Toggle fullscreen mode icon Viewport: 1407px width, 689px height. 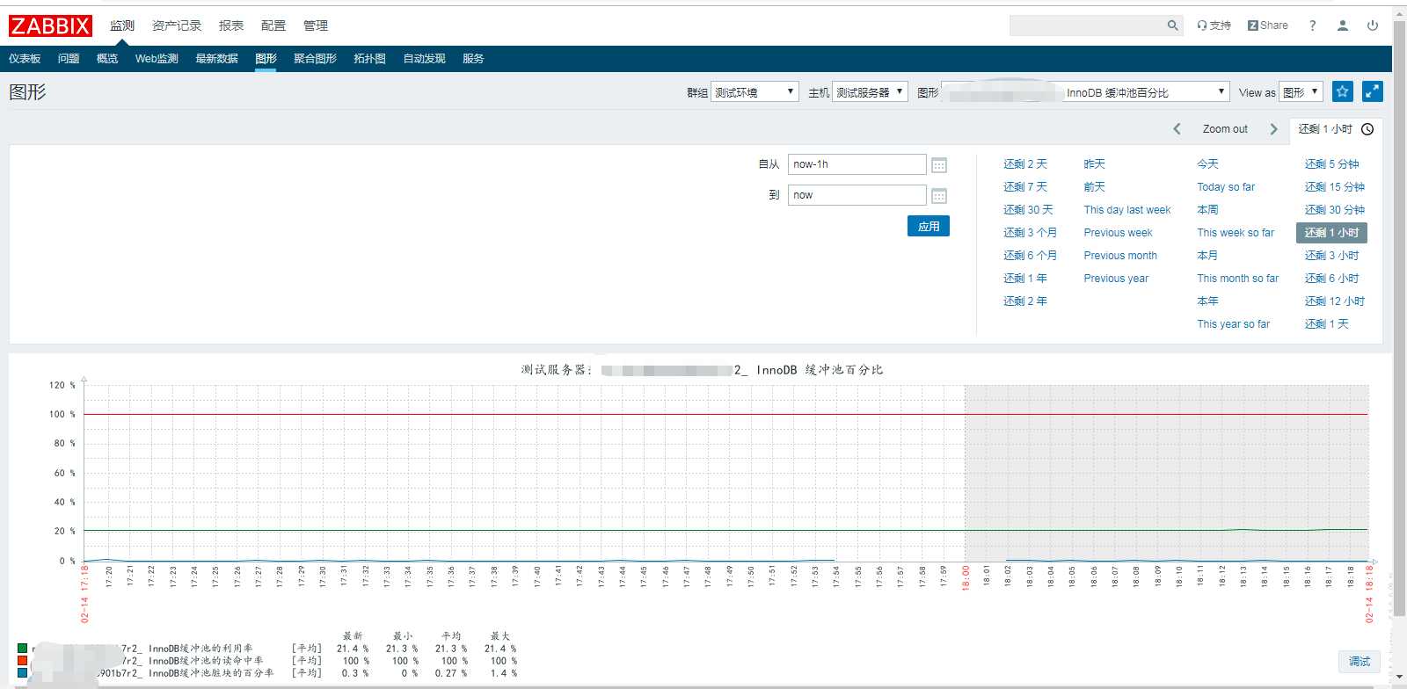click(1372, 91)
